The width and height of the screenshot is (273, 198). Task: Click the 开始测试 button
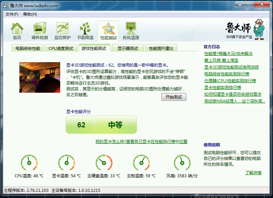pyautogui.click(x=174, y=97)
